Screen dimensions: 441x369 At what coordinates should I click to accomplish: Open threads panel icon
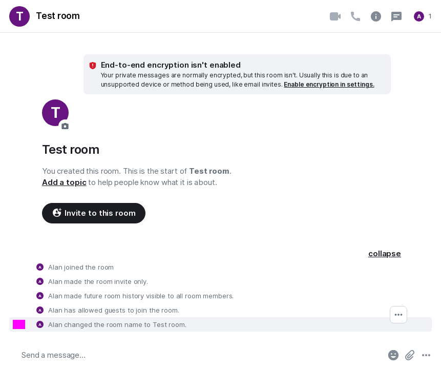point(396,16)
